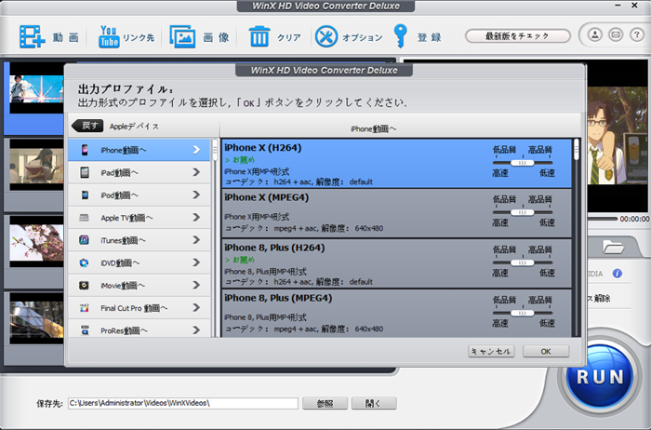Select the ProRes動画へ category
Image resolution: width=651 pixels, height=430 pixels.
[x=139, y=329]
